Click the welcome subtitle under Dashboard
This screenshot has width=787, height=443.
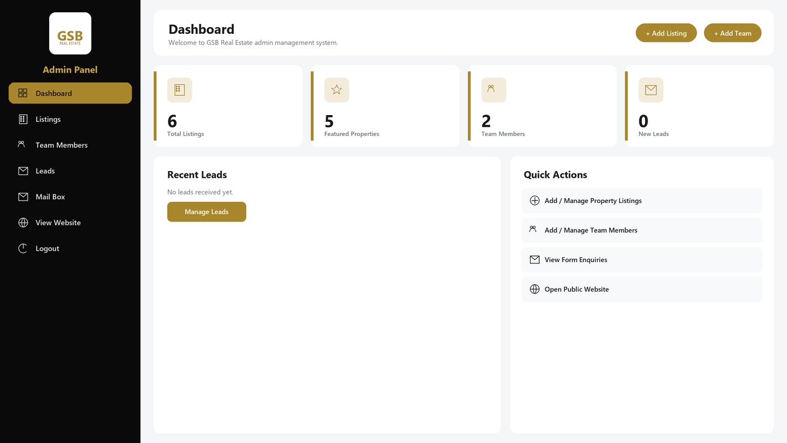click(253, 43)
